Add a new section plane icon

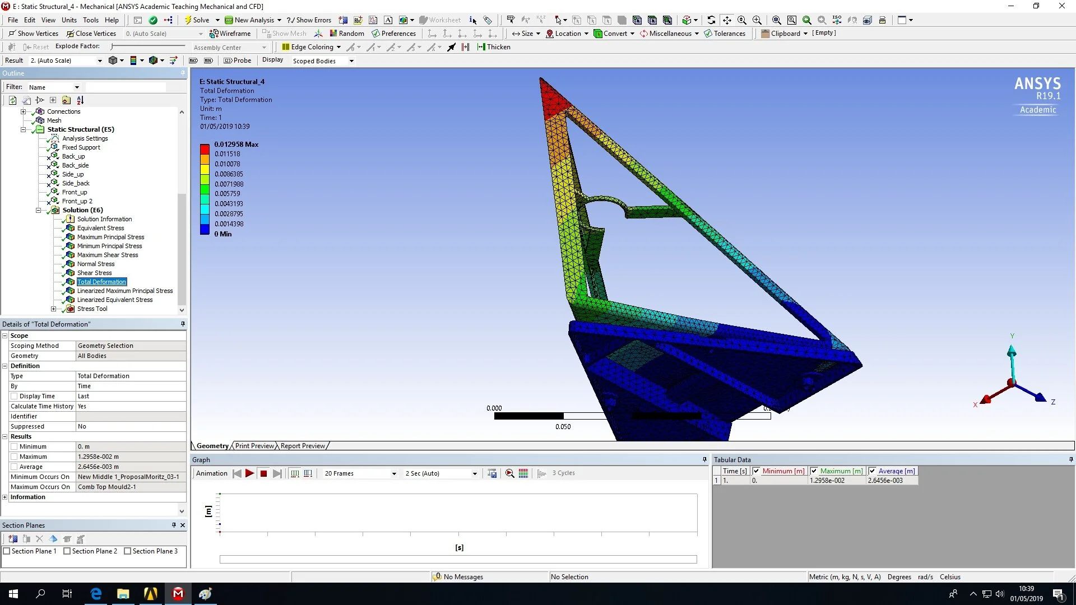pyautogui.click(x=13, y=539)
